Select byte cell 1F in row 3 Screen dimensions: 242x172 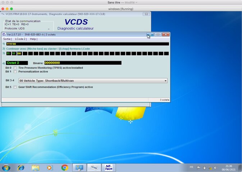[14, 53]
